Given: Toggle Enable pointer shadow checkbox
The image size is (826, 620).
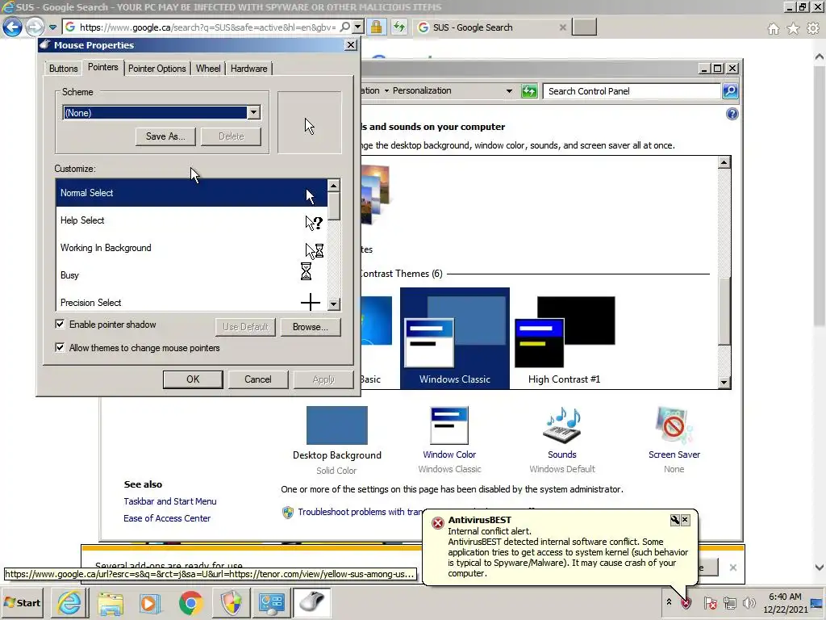Looking at the screenshot, I should click(60, 325).
